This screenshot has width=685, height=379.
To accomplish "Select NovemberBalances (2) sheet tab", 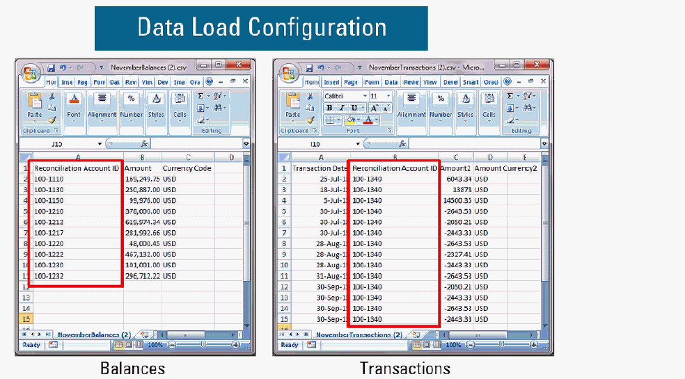I will coord(94,335).
